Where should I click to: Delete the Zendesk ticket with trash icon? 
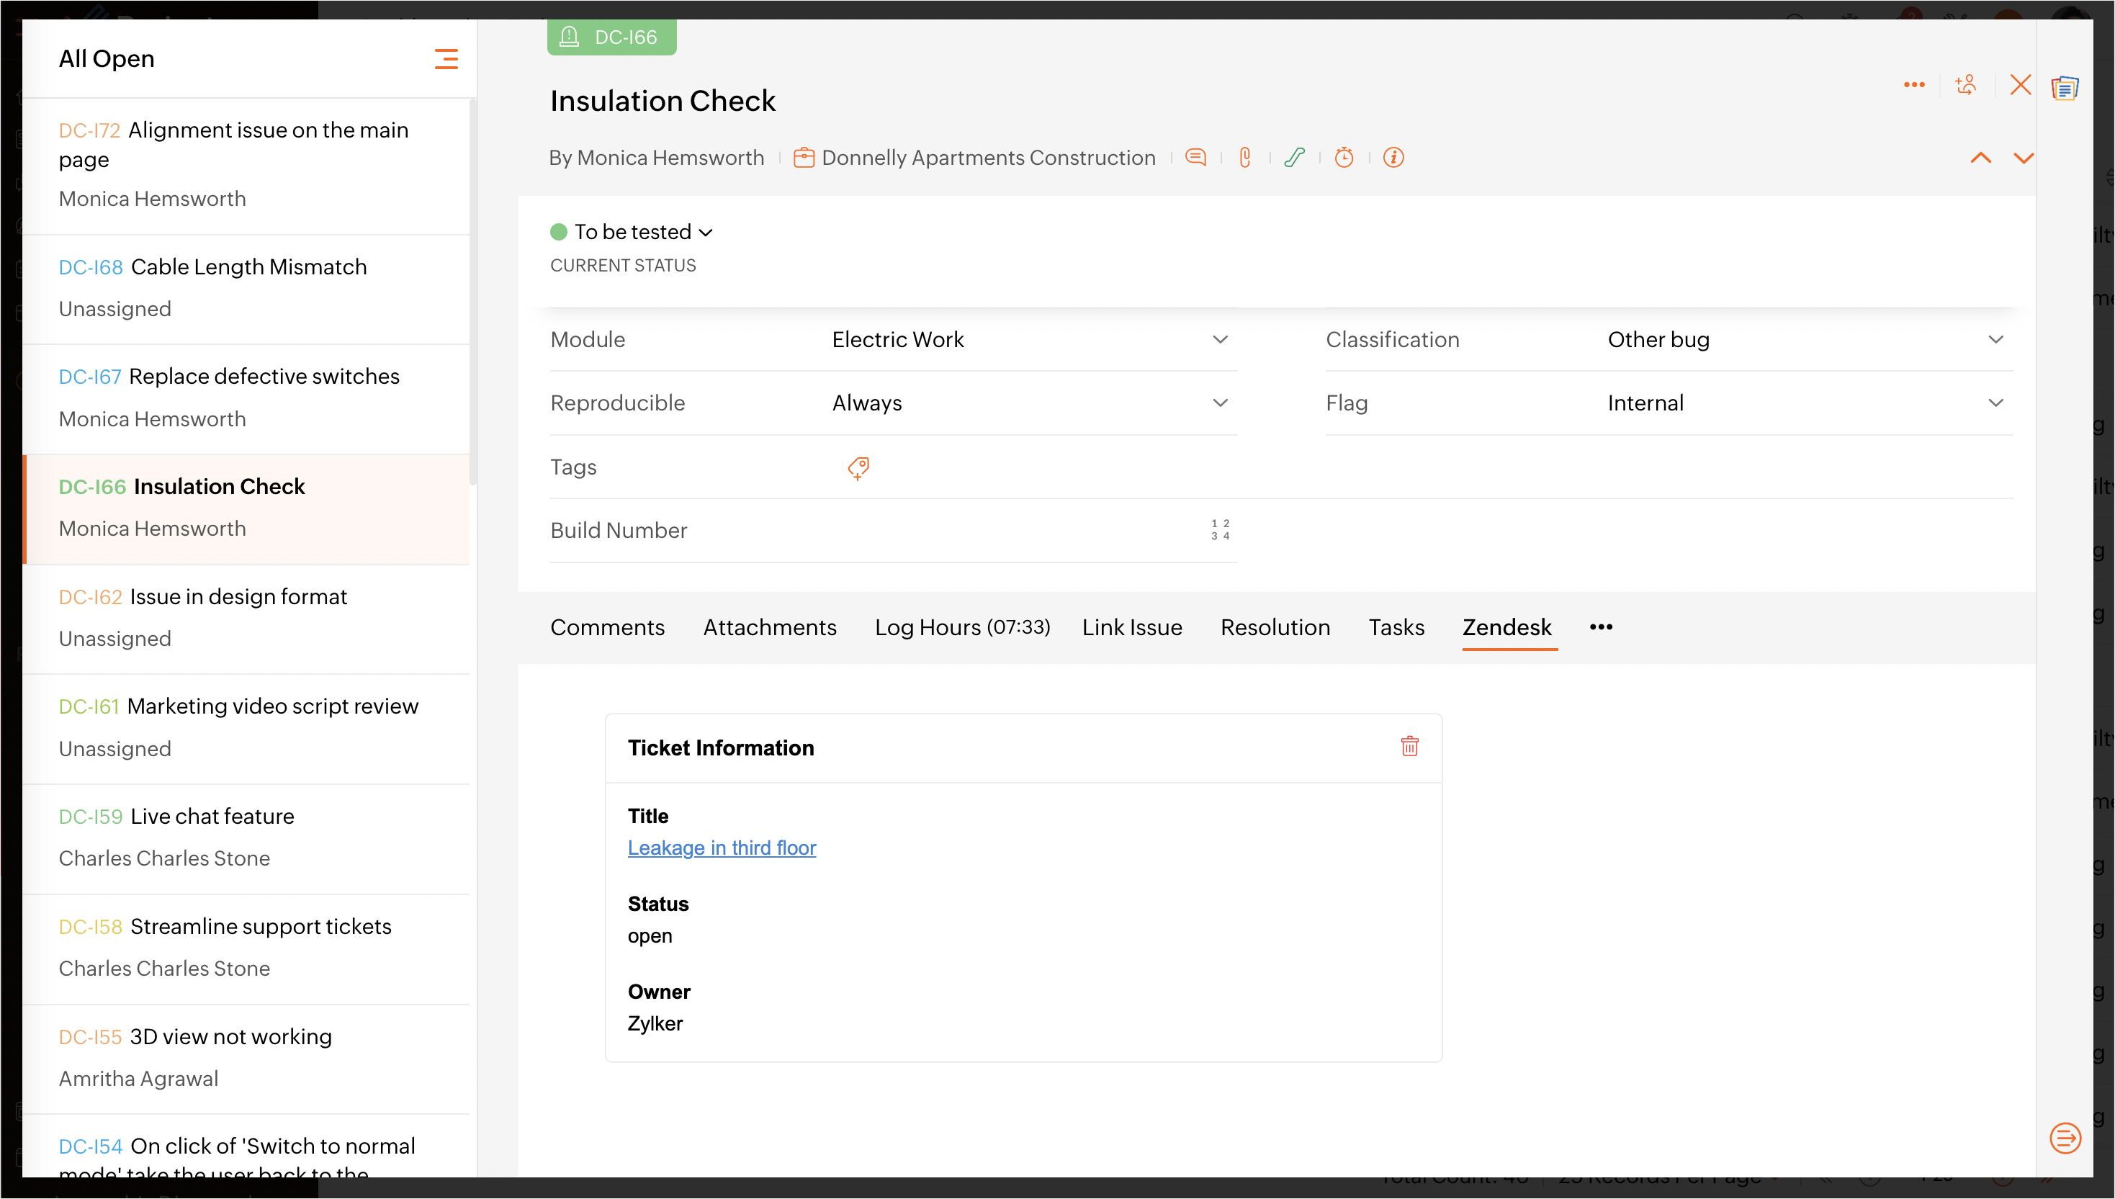[1409, 746]
